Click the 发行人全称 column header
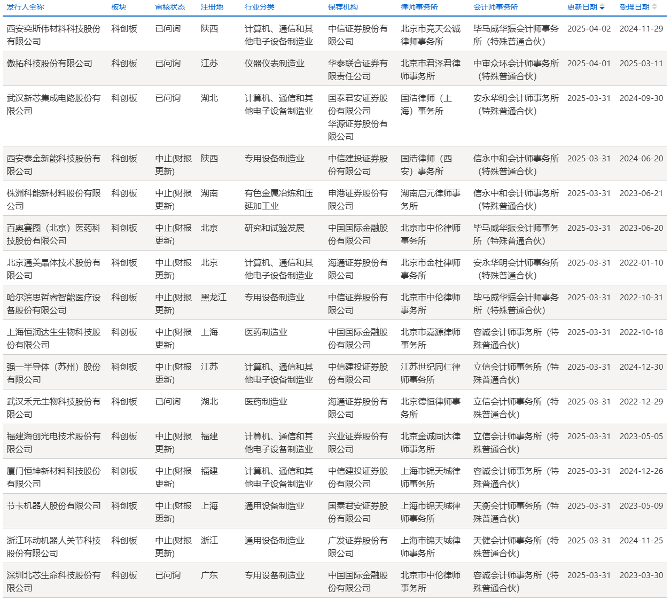 pos(25,7)
